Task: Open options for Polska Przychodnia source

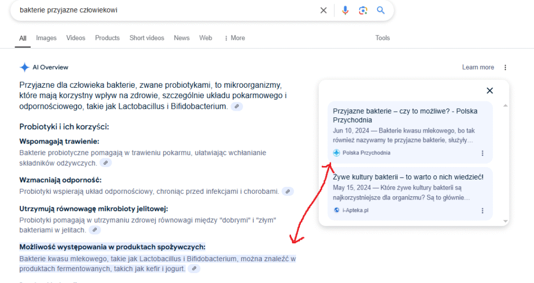Action: coord(482,153)
